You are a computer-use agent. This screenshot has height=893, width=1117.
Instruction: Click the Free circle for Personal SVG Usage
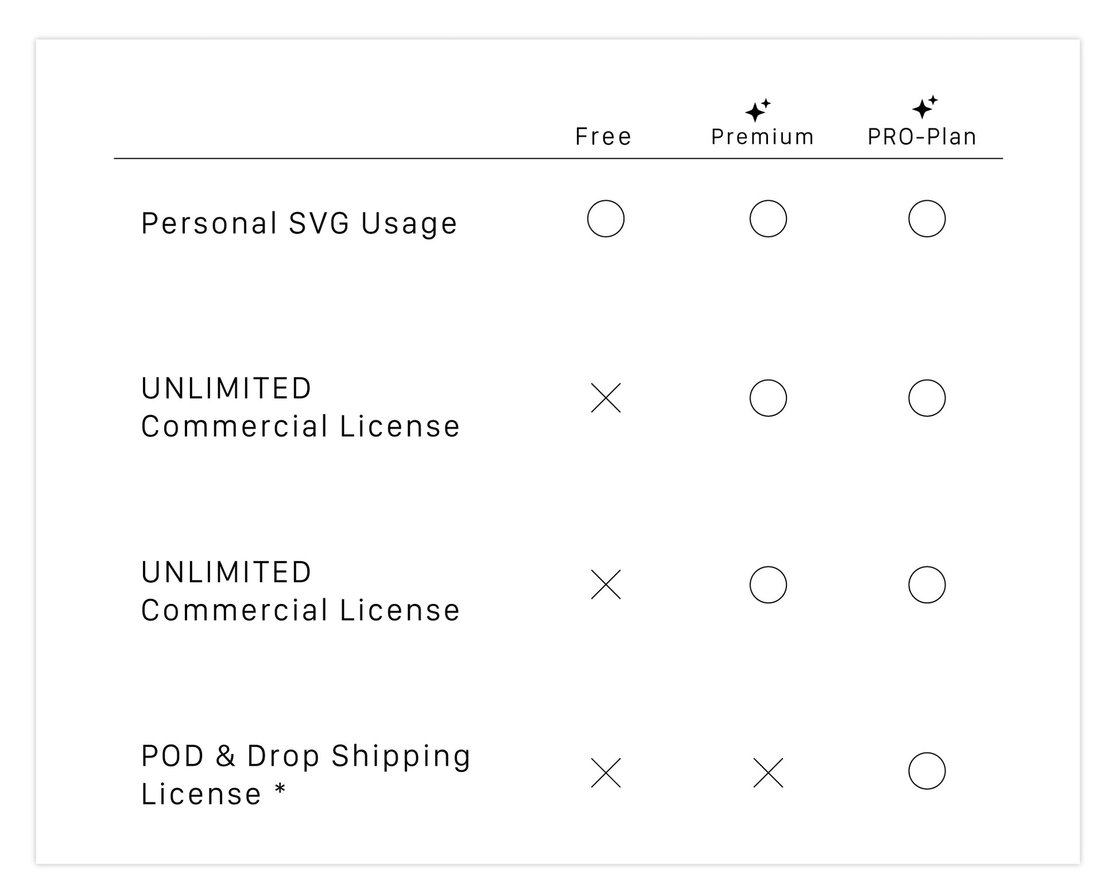click(x=606, y=219)
